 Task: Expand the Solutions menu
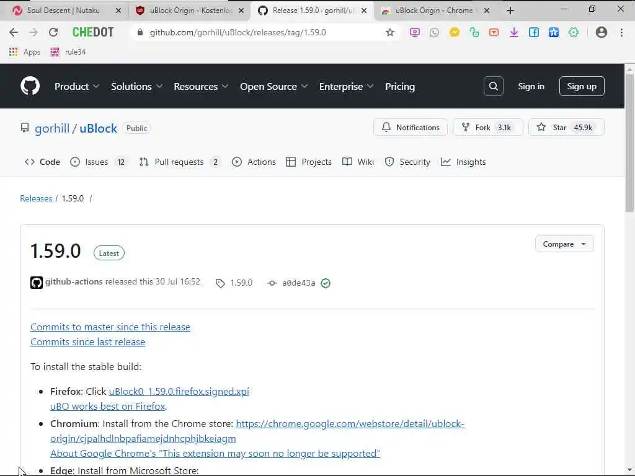[x=136, y=86]
